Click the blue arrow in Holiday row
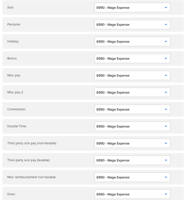Viewport: 185px width, 200px height. 166,41
